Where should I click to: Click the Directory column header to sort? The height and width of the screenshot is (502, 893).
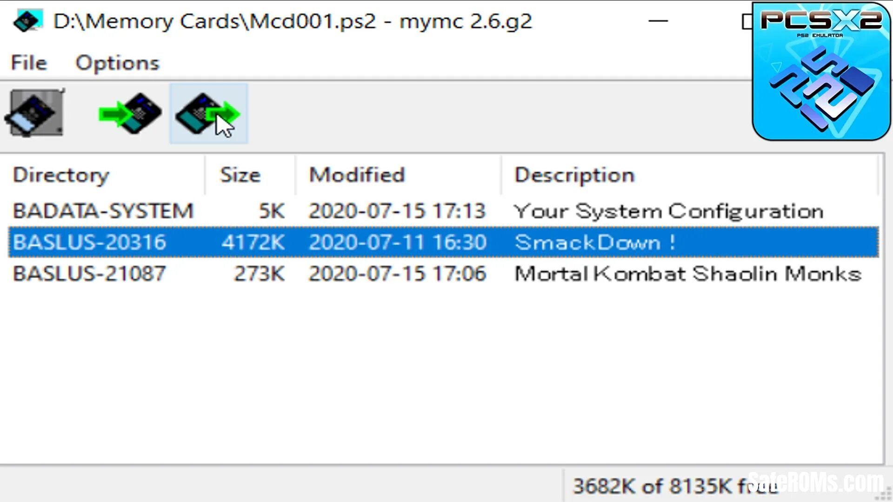(61, 175)
